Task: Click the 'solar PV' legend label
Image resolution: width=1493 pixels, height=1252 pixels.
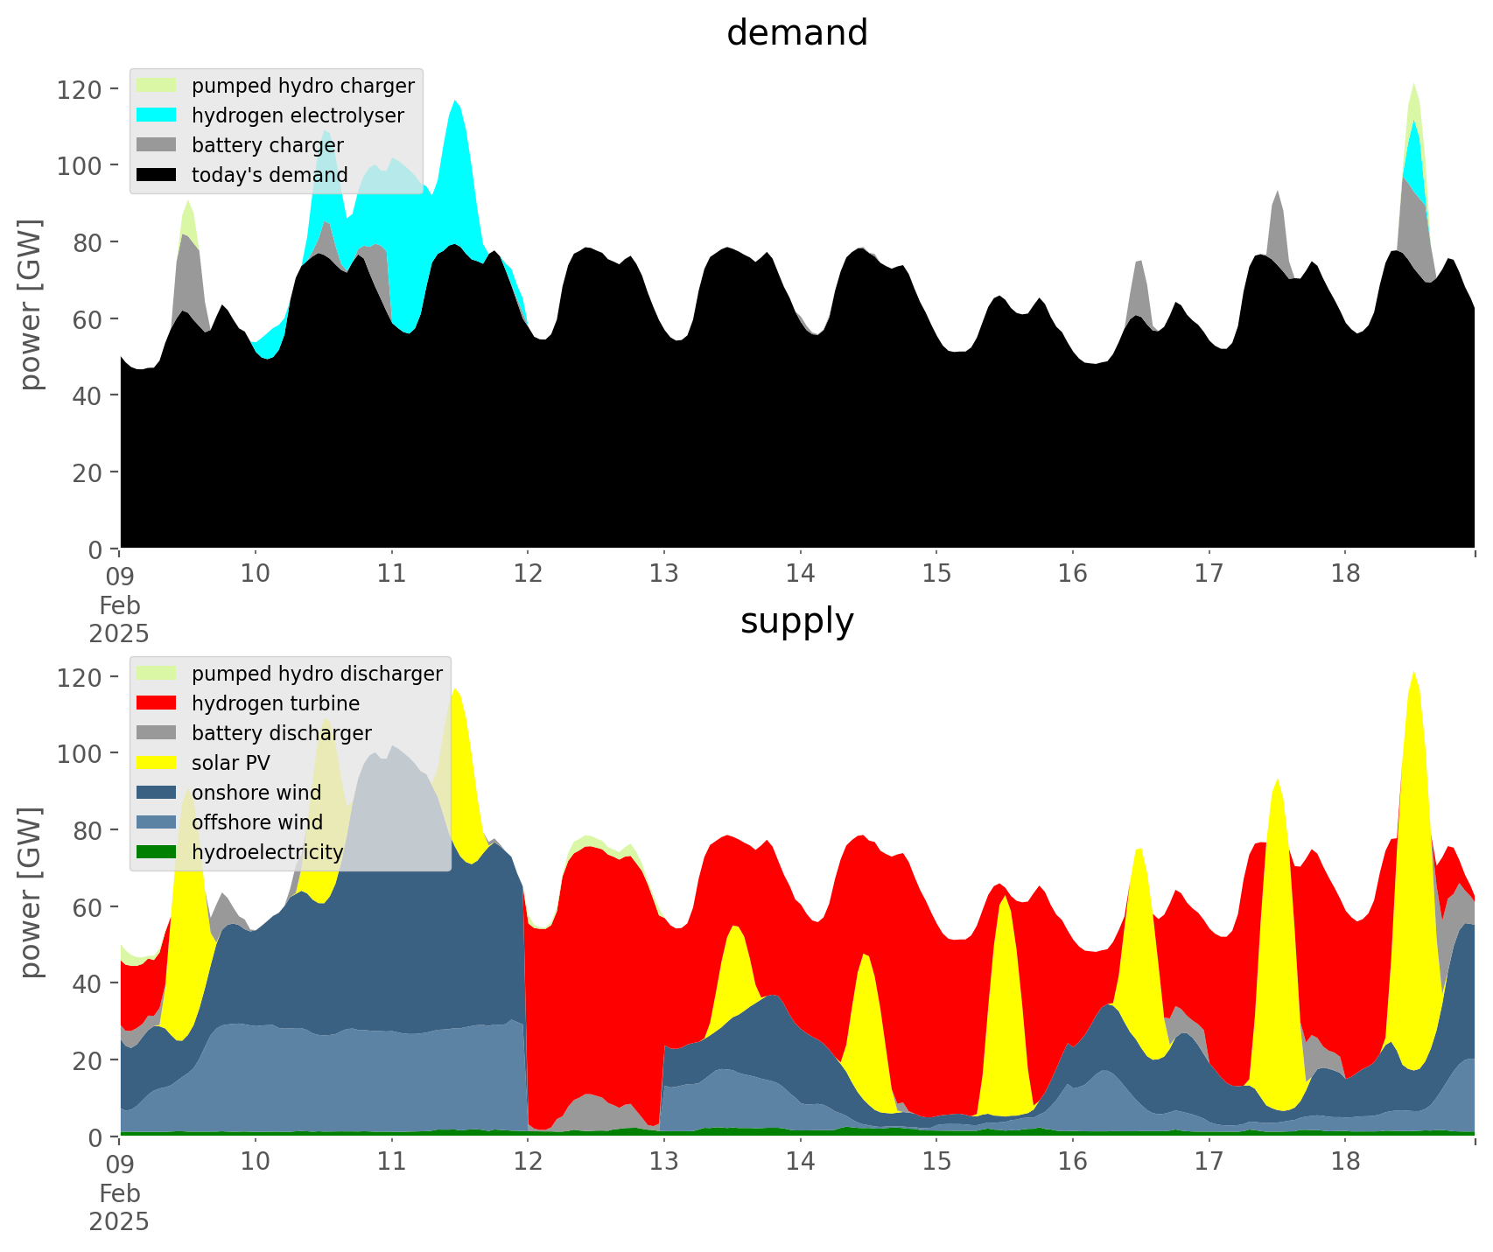Action: pyautogui.click(x=231, y=764)
